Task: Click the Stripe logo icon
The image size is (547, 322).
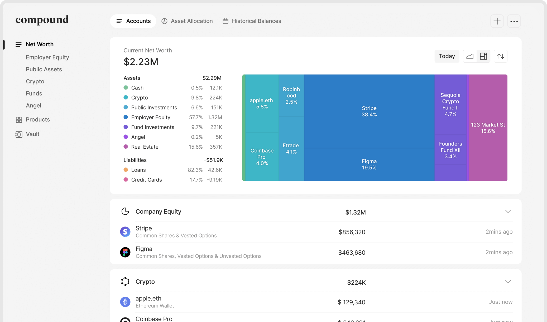Action: click(x=125, y=232)
